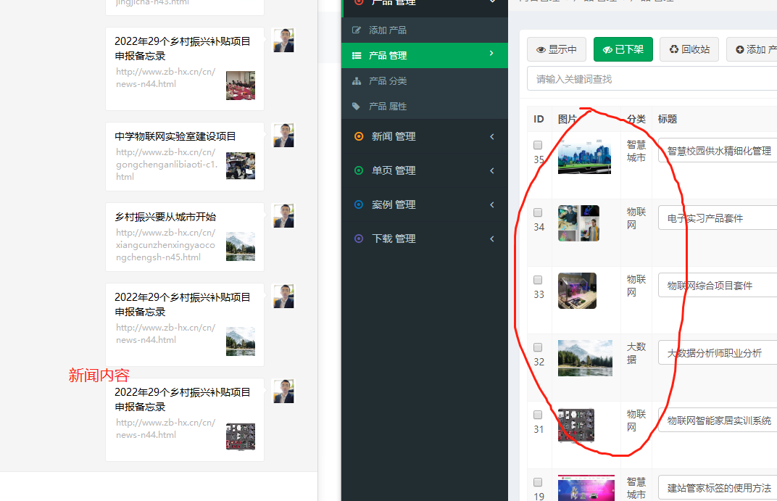777x501 pixels.
Task: Click 大数据 category of product 32
Action: coord(636,353)
